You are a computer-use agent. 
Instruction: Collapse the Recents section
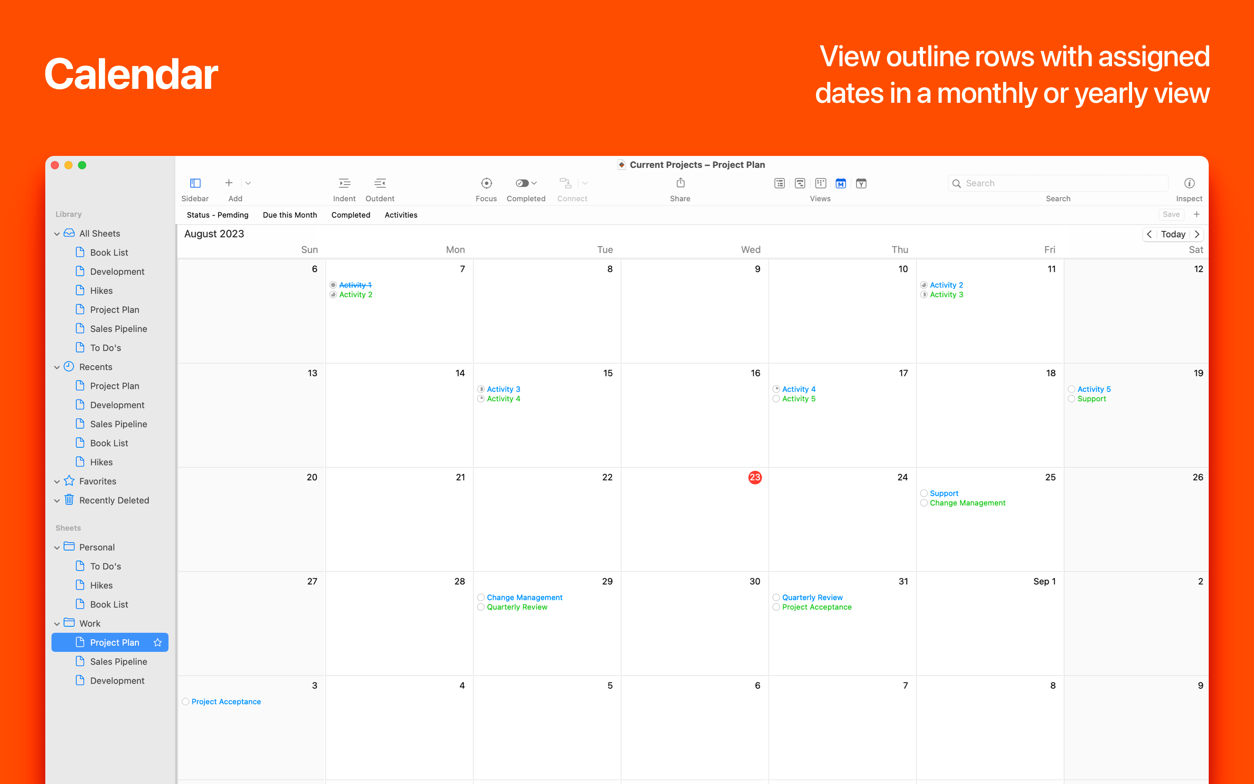(x=57, y=367)
